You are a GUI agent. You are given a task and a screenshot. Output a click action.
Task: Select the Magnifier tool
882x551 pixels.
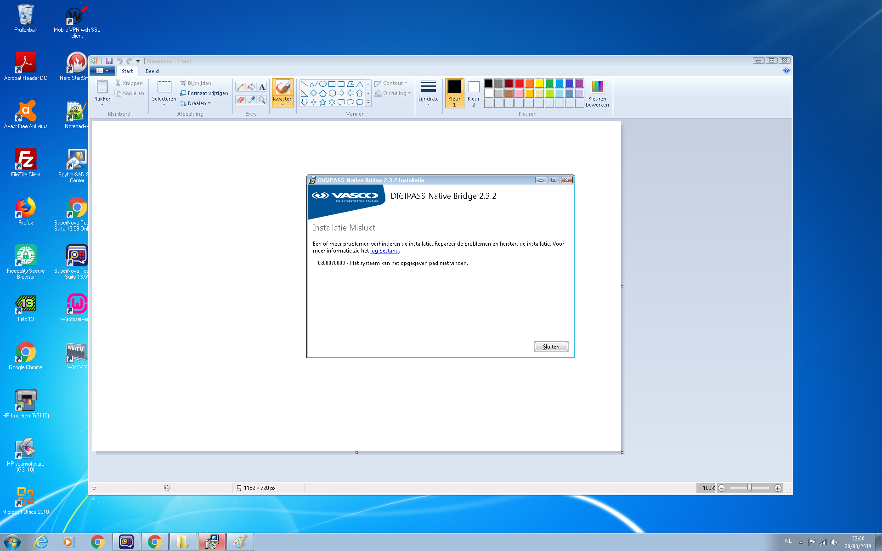[262, 100]
